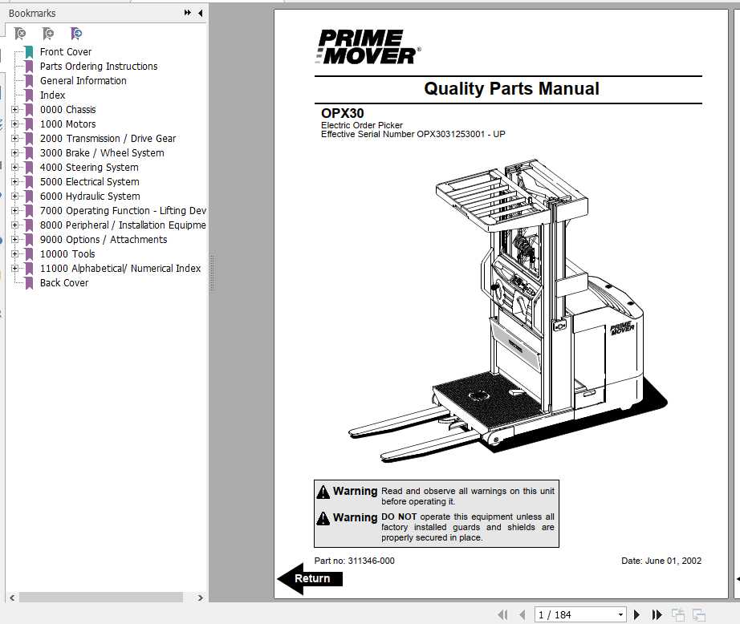Open the bookmark options double-arrow icon
740x624 pixels.
186,13
